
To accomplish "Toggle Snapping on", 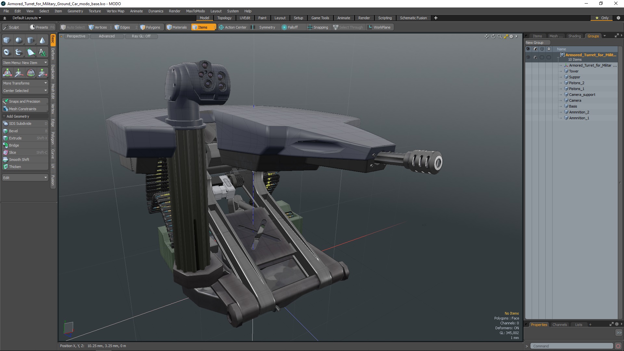I will coord(318,27).
